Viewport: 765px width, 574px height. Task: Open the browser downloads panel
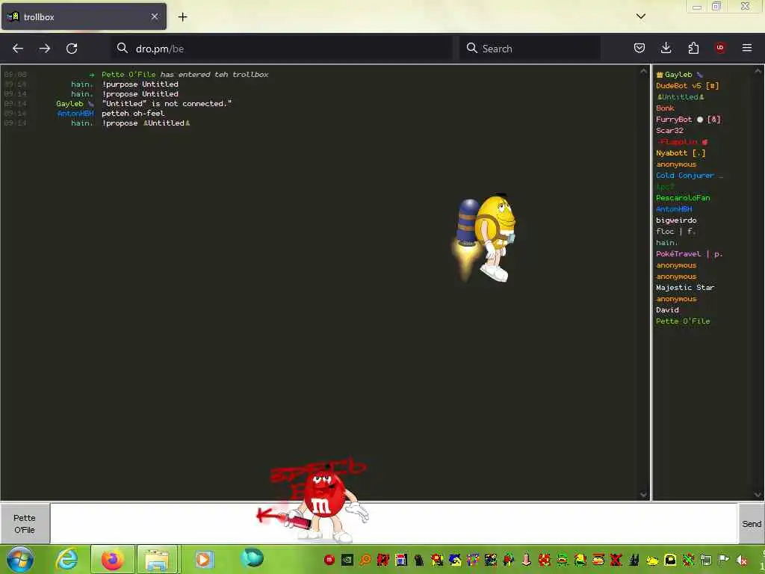[x=666, y=48]
